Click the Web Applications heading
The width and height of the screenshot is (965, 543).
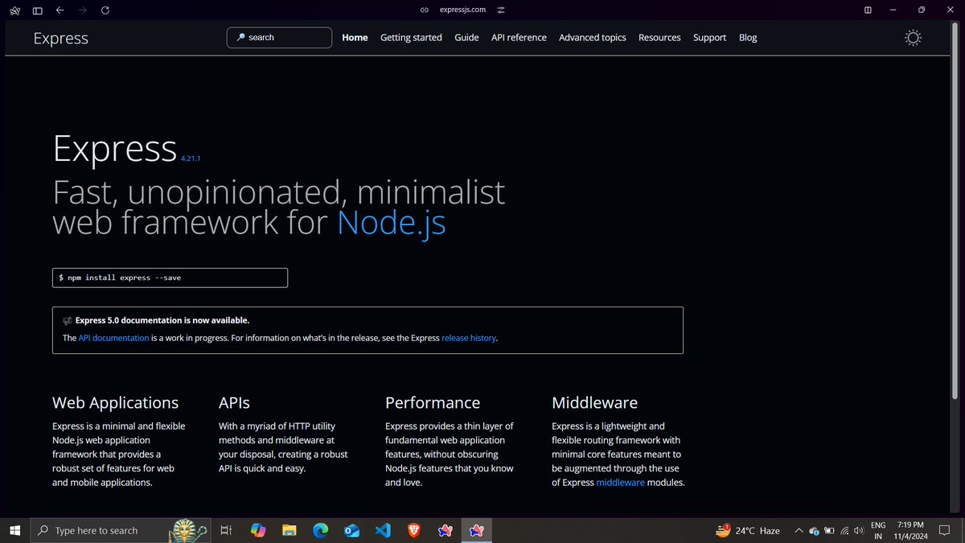(x=116, y=403)
